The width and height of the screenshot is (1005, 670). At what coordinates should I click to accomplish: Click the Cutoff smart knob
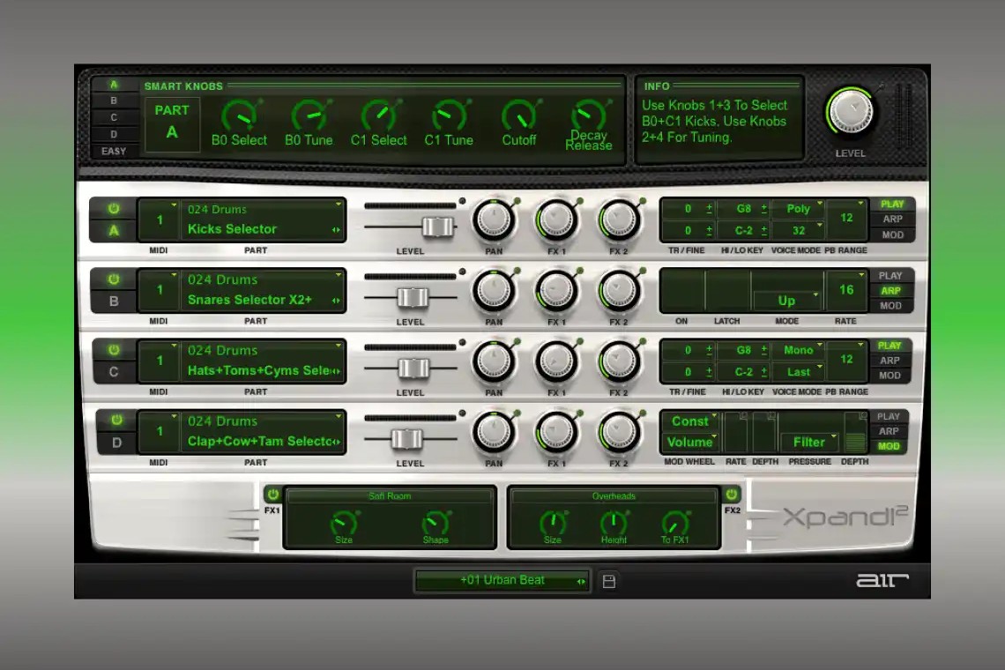pyautogui.click(x=518, y=116)
